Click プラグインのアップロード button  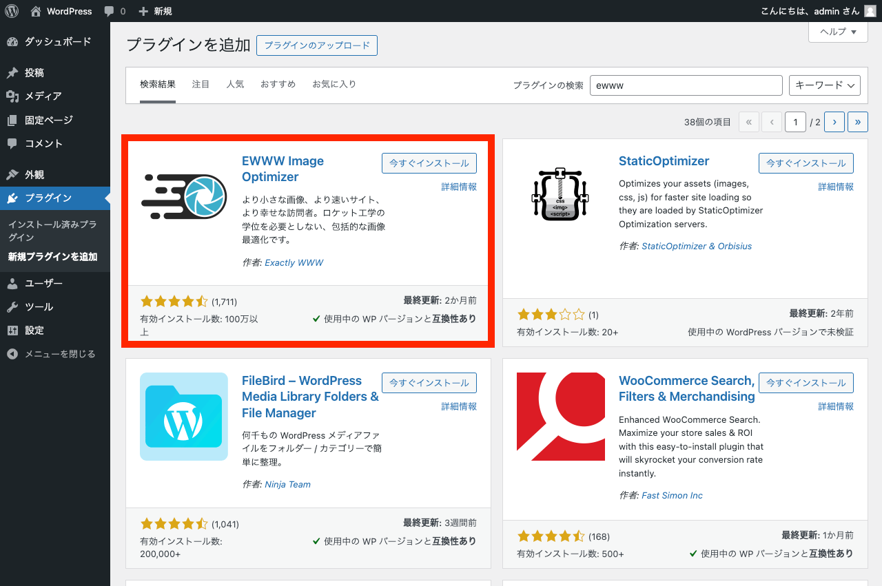click(317, 45)
